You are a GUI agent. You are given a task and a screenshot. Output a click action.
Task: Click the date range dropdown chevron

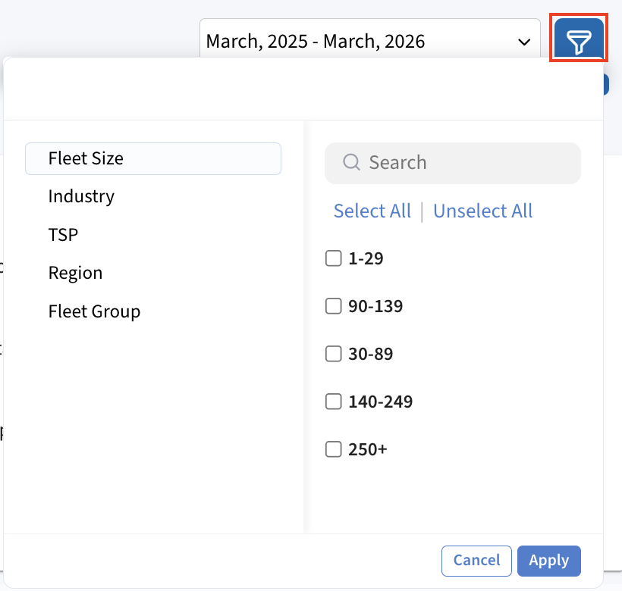[x=524, y=42]
